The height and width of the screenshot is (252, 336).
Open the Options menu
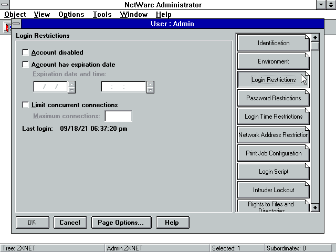(71, 14)
